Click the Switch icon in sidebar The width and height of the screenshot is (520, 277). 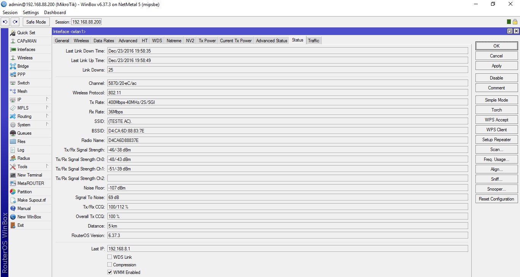coord(13,83)
